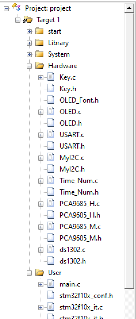
Task: Click the OLED_Font.h header file icon
Action: pyautogui.click(x=51, y=100)
